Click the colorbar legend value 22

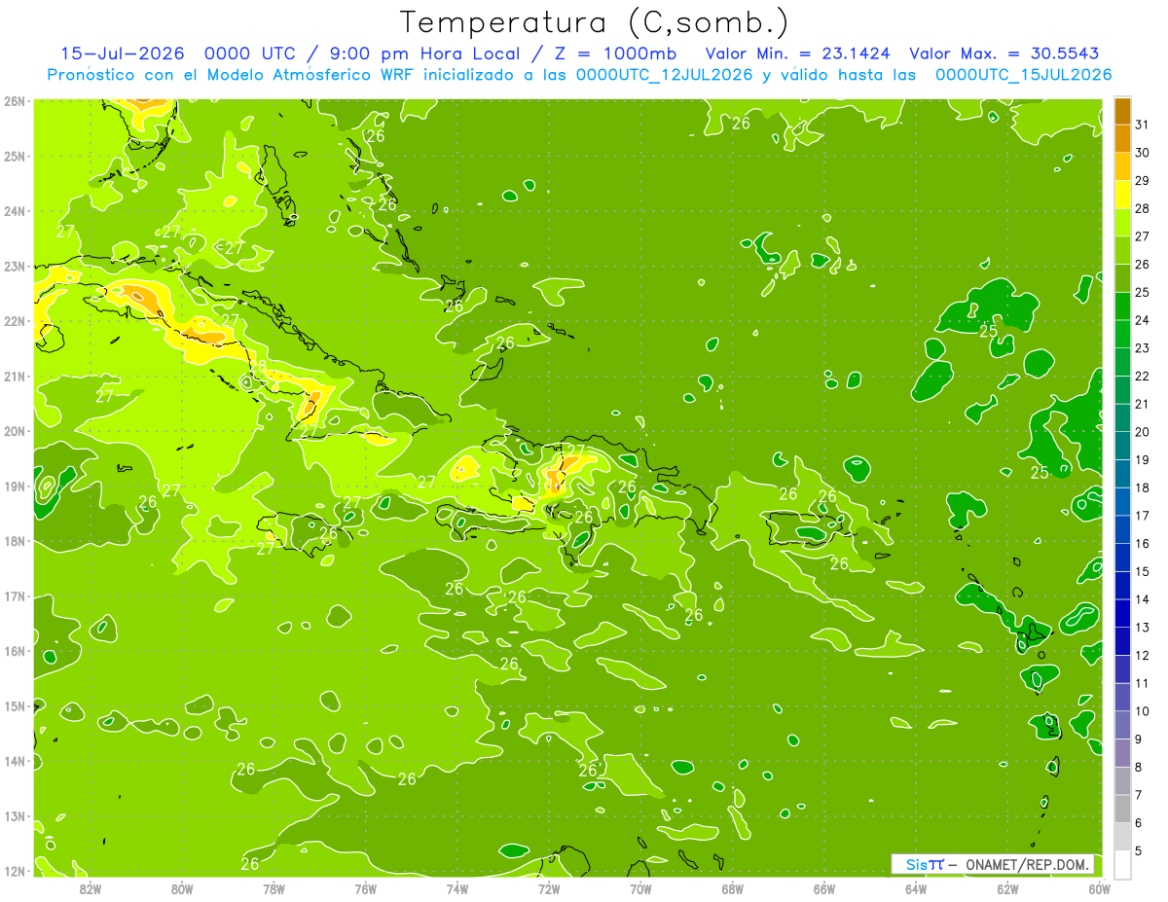click(1143, 376)
